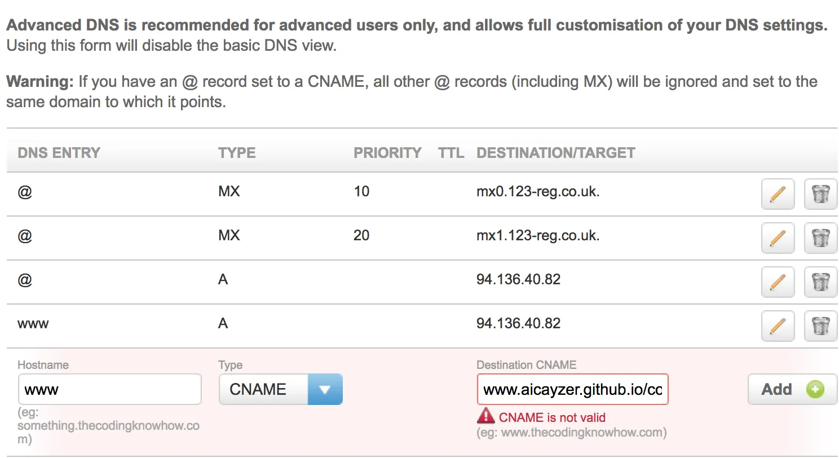Edit the mx1.123-reg.co.uk MX record
839x458 pixels.
tap(778, 237)
